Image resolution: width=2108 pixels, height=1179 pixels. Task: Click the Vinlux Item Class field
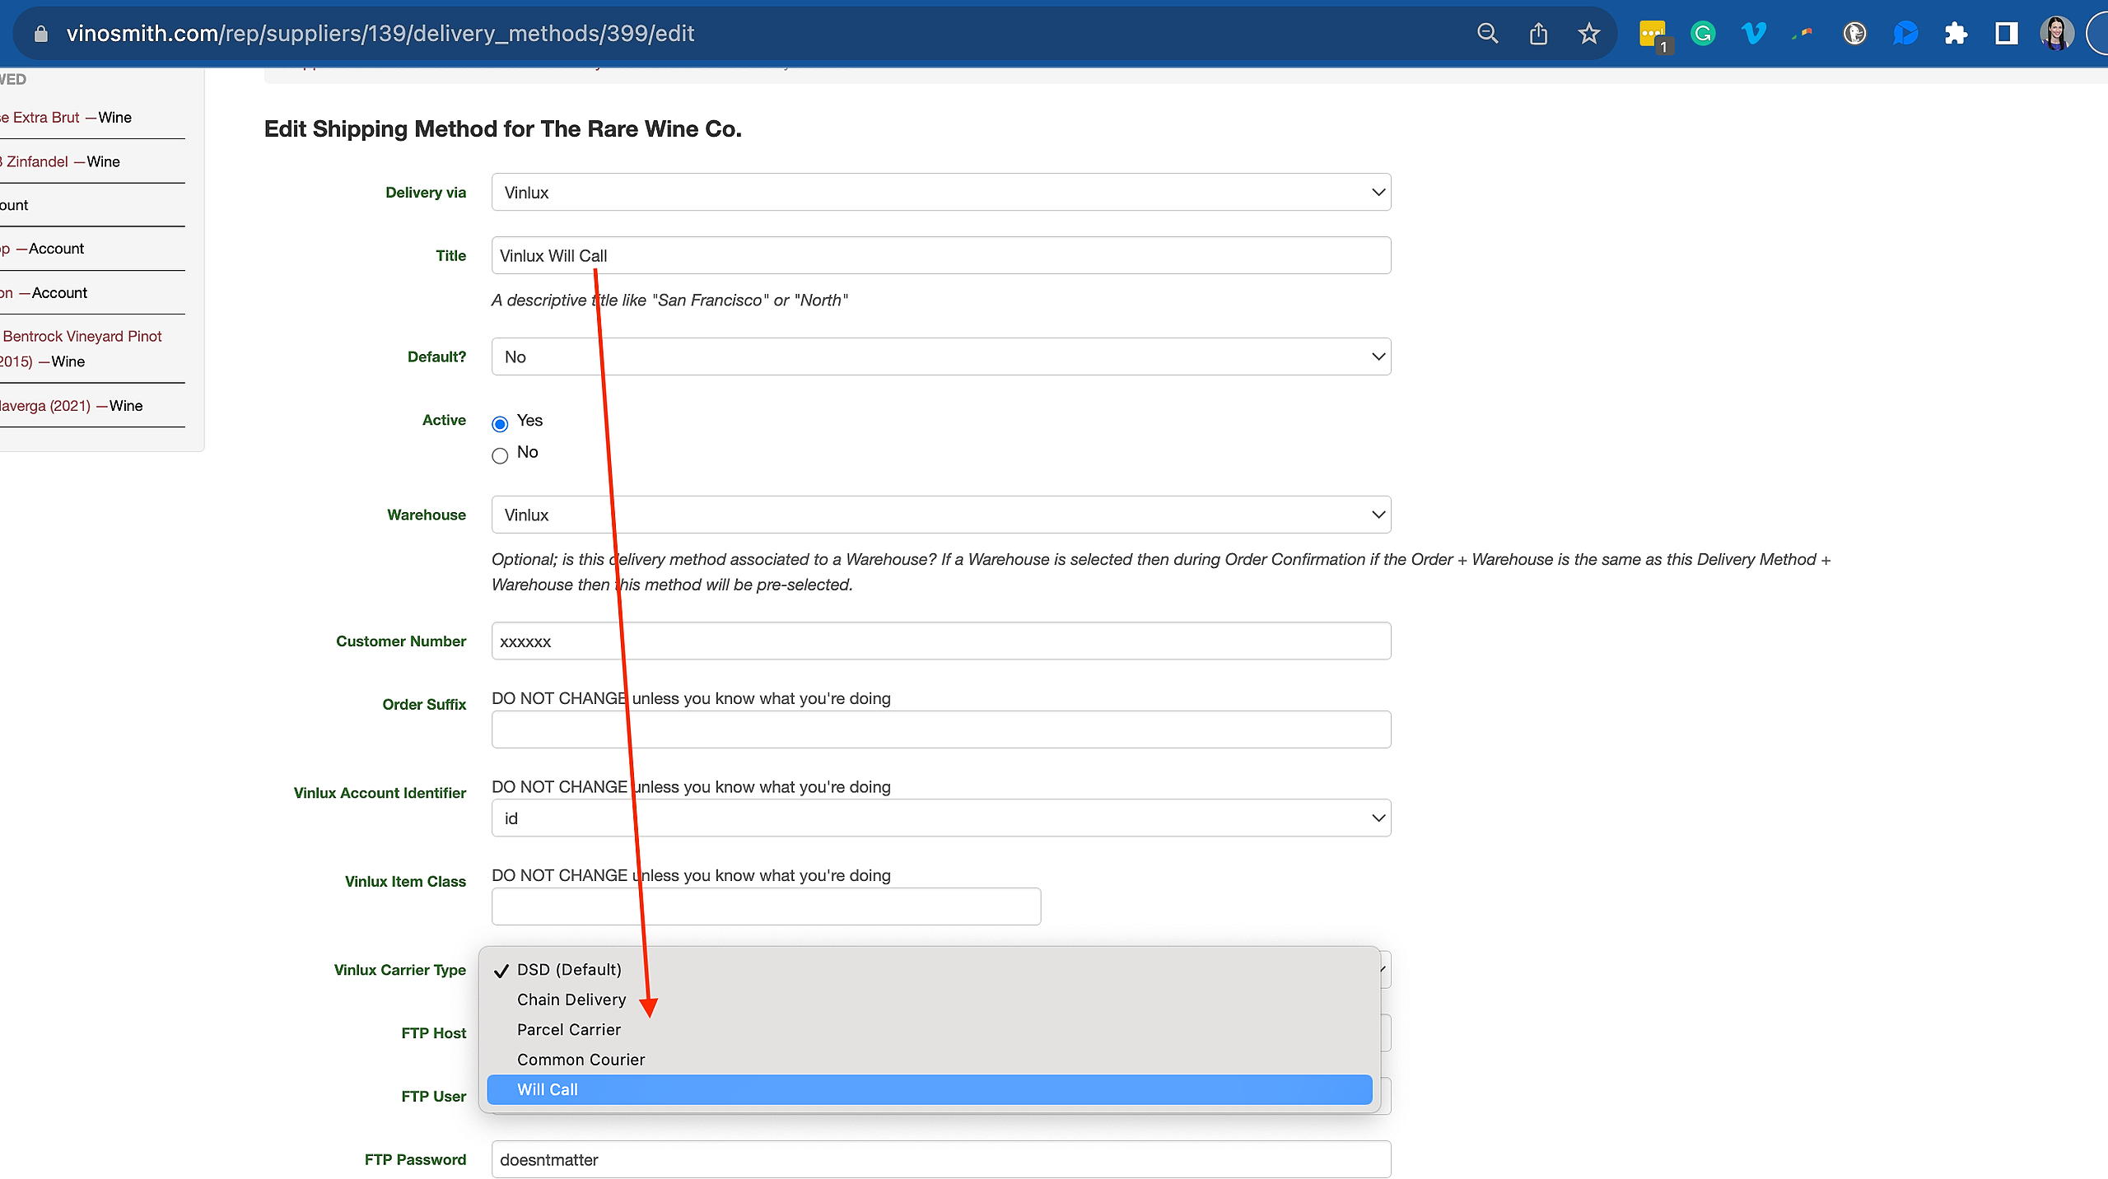click(766, 906)
